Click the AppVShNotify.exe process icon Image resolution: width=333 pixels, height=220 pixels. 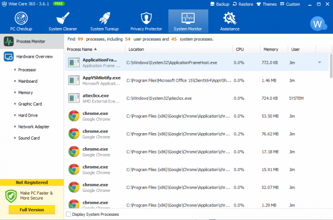(74, 80)
